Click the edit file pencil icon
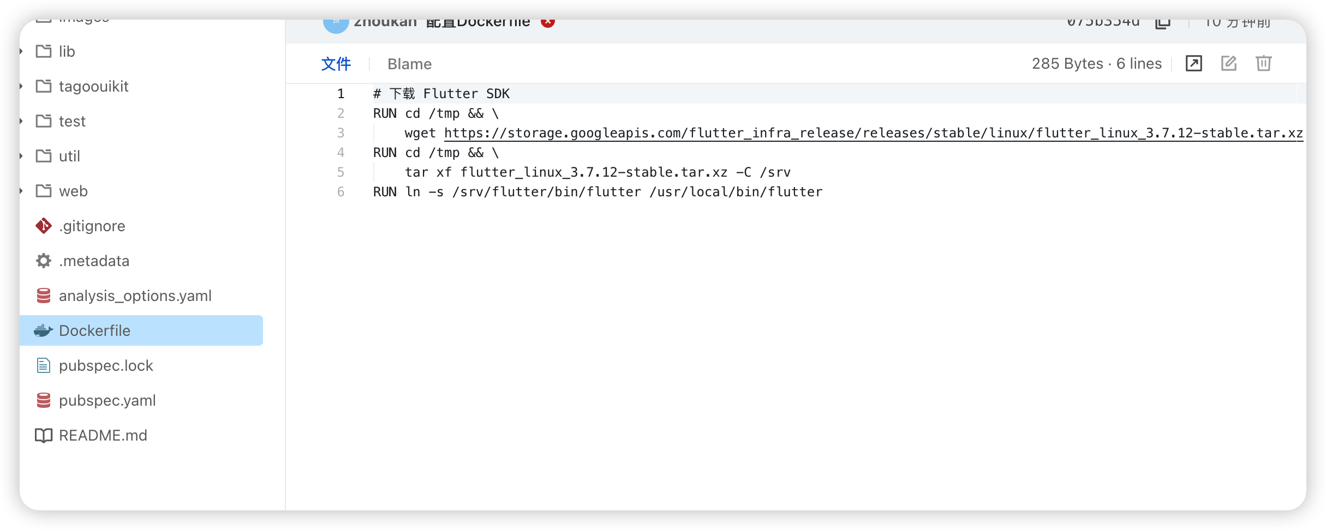This screenshot has width=1326, height=530. (1228, 64)
